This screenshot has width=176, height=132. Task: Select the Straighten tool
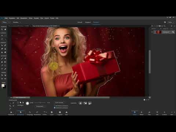coord(5,78)
